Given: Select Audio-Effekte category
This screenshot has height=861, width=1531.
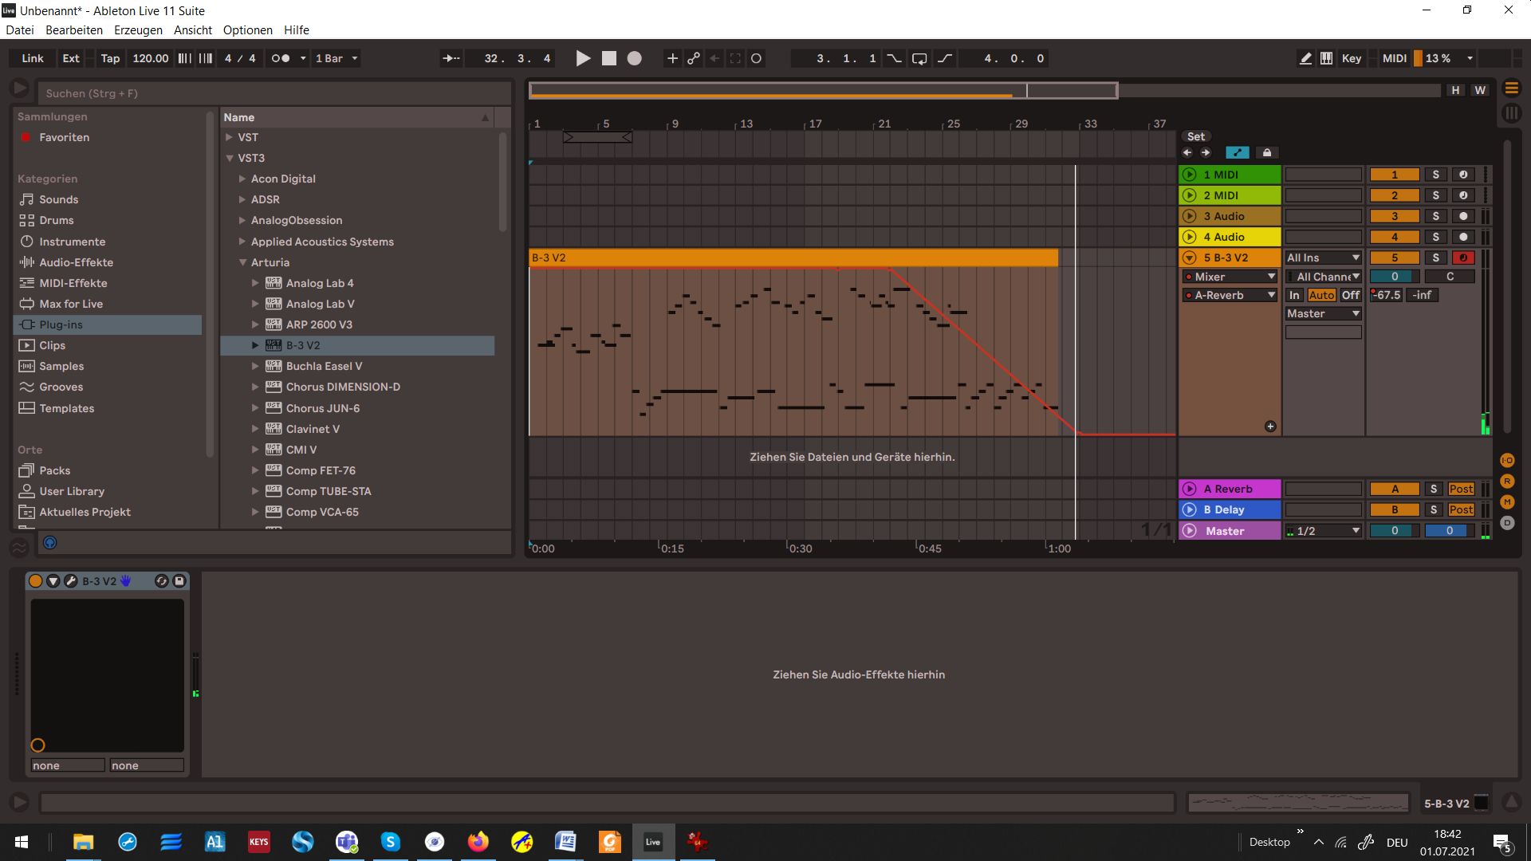Looking at the screenshot, I should click(77, 262).
